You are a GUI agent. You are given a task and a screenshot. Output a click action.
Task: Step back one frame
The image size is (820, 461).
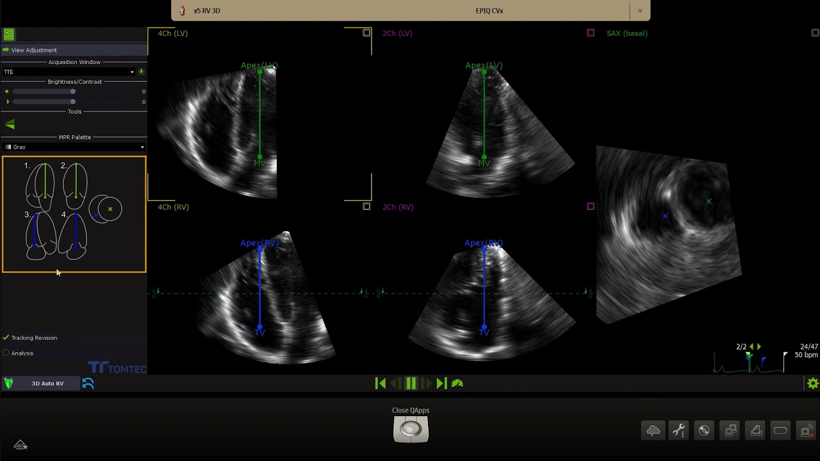(x=396, y=383)
